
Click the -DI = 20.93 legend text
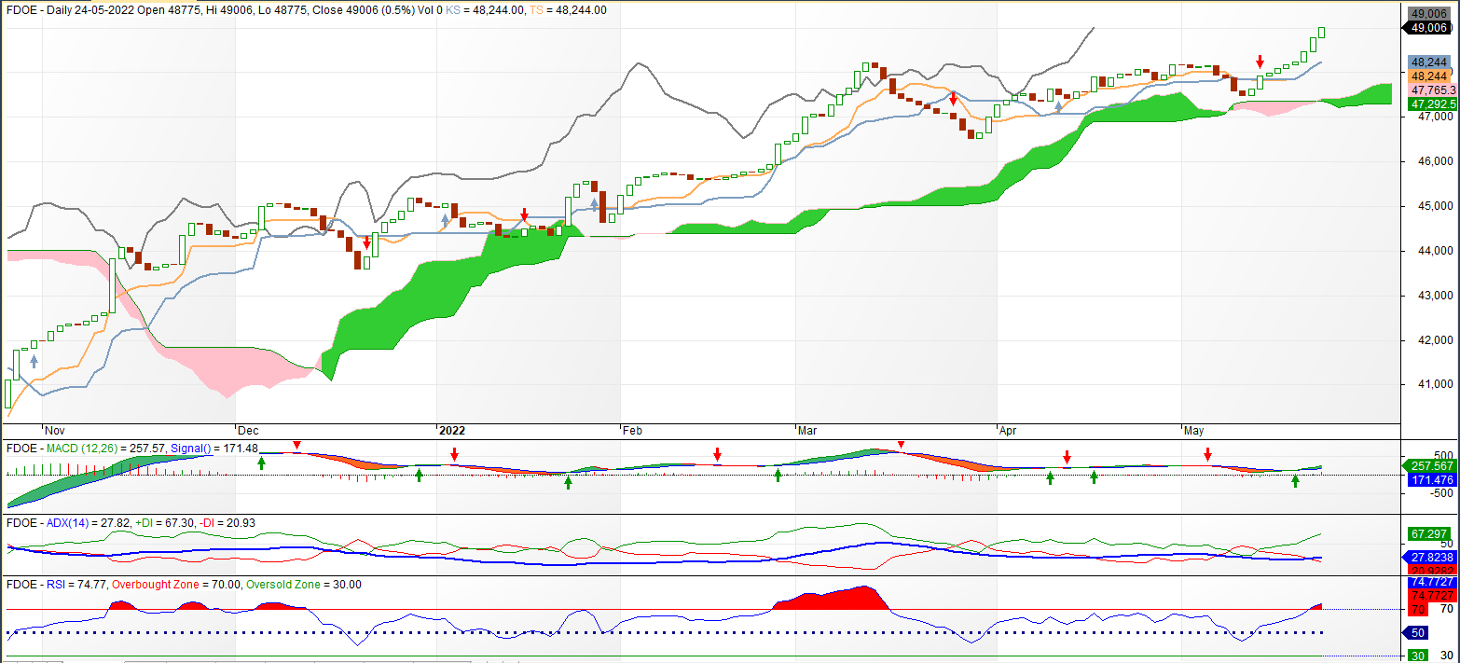(x=228, y=523)
